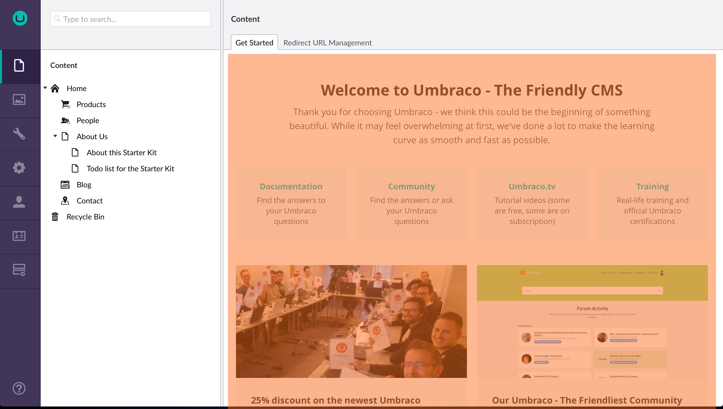This screenshot has width=723, height=409.
Task: Select Products in the content tree
Action: [91, 104]
